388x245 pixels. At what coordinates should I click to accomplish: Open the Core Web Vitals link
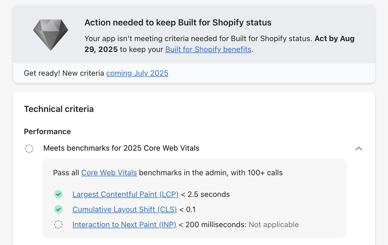109,173
